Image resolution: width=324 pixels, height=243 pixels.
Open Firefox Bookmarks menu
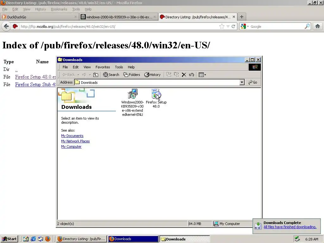point(59,9)
